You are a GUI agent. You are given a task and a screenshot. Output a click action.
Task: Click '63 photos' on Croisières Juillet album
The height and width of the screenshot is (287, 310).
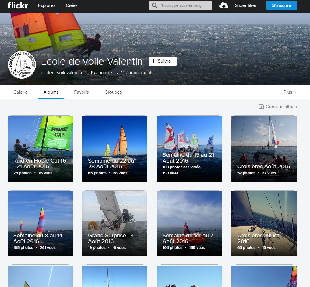pos(246,248)
